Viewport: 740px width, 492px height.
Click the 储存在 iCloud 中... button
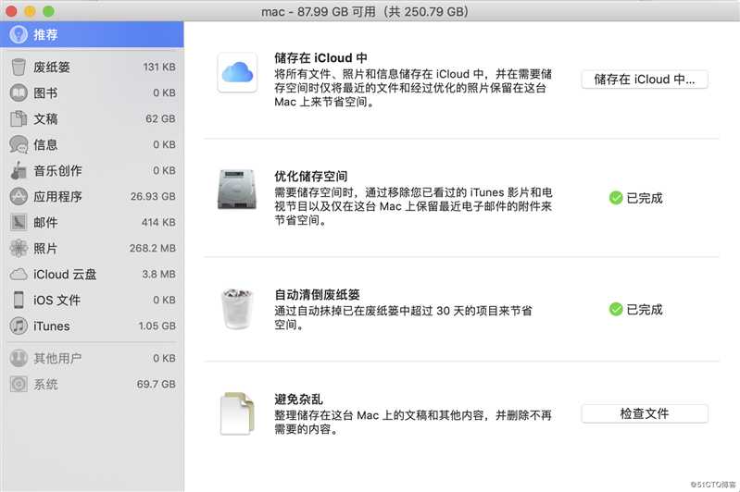pos(645,80)
